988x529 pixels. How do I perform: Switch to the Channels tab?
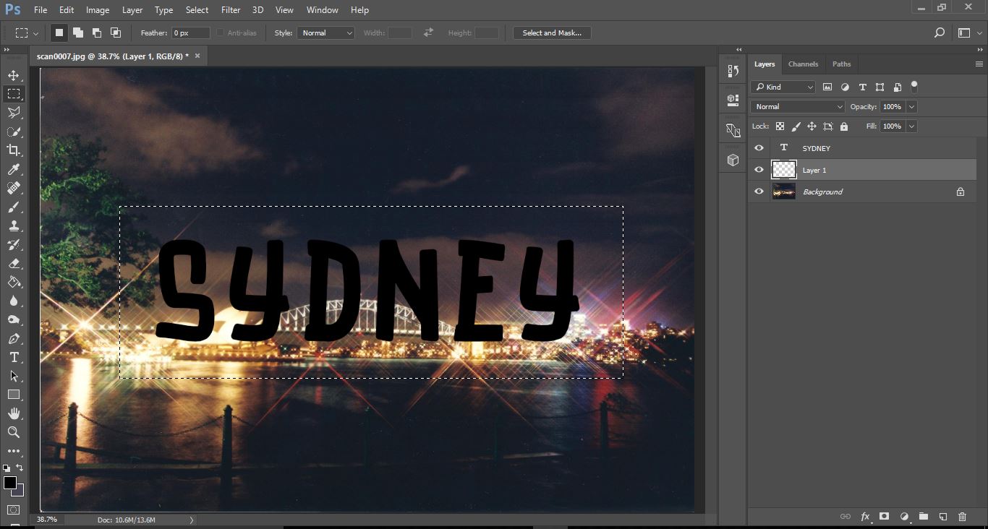[x=803, y=64]
